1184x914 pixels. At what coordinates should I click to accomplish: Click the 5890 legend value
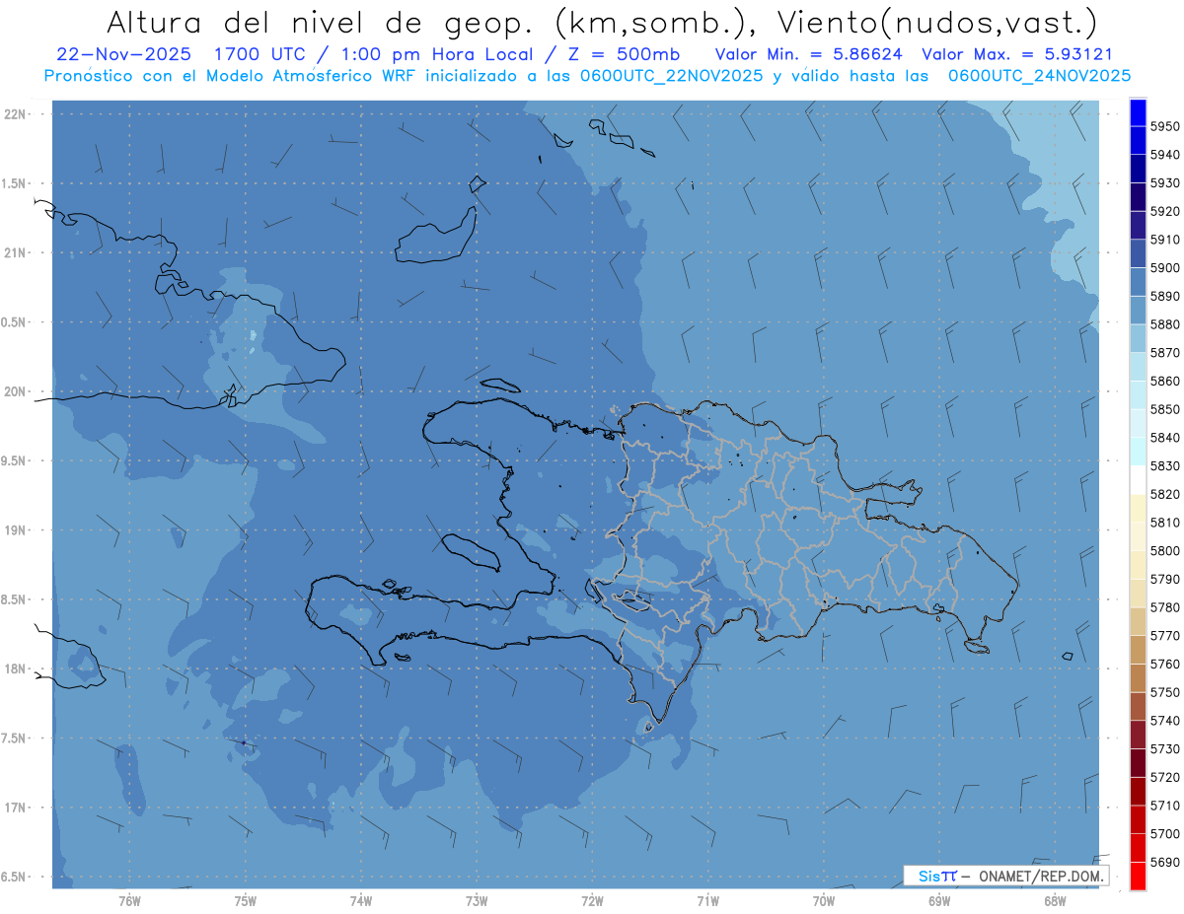point(1165,296)
